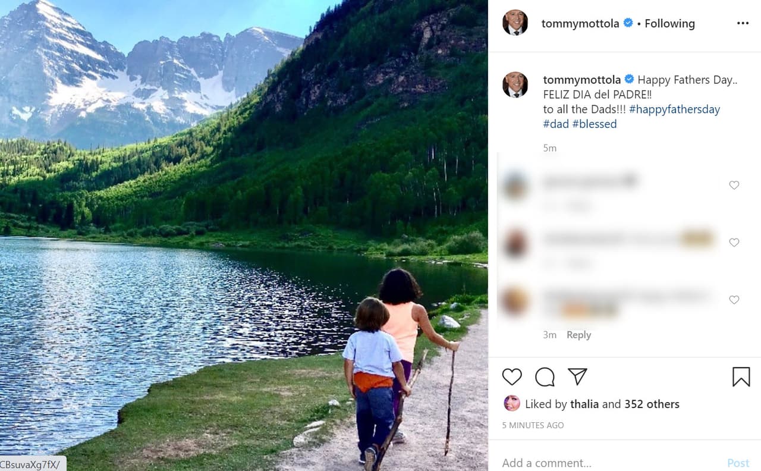Click tommymottola avatar beside the caption
Viewport: 761px width, 471px height.
tap(515, 84)
